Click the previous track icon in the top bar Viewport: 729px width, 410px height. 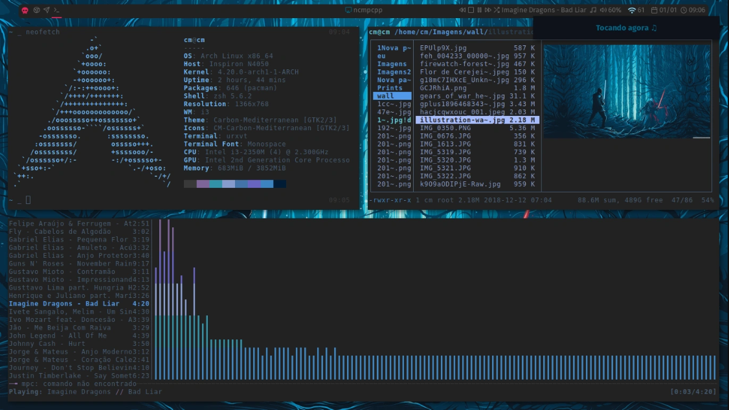coord(462,10)
